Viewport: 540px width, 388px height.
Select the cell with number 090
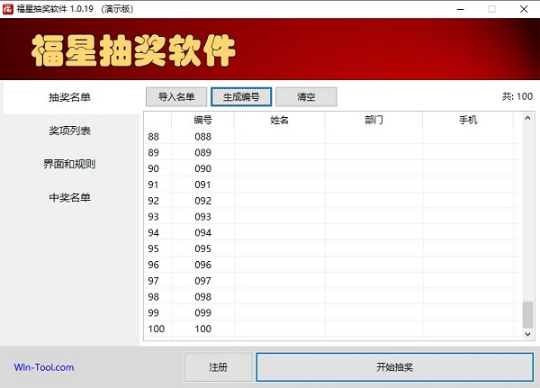click(202, 168)
